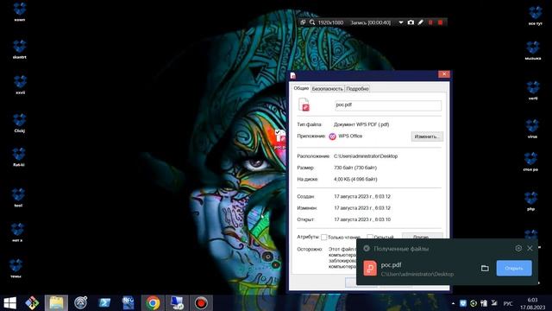
Task: Switch to the Безопасность tab
Action: (328, 89)
